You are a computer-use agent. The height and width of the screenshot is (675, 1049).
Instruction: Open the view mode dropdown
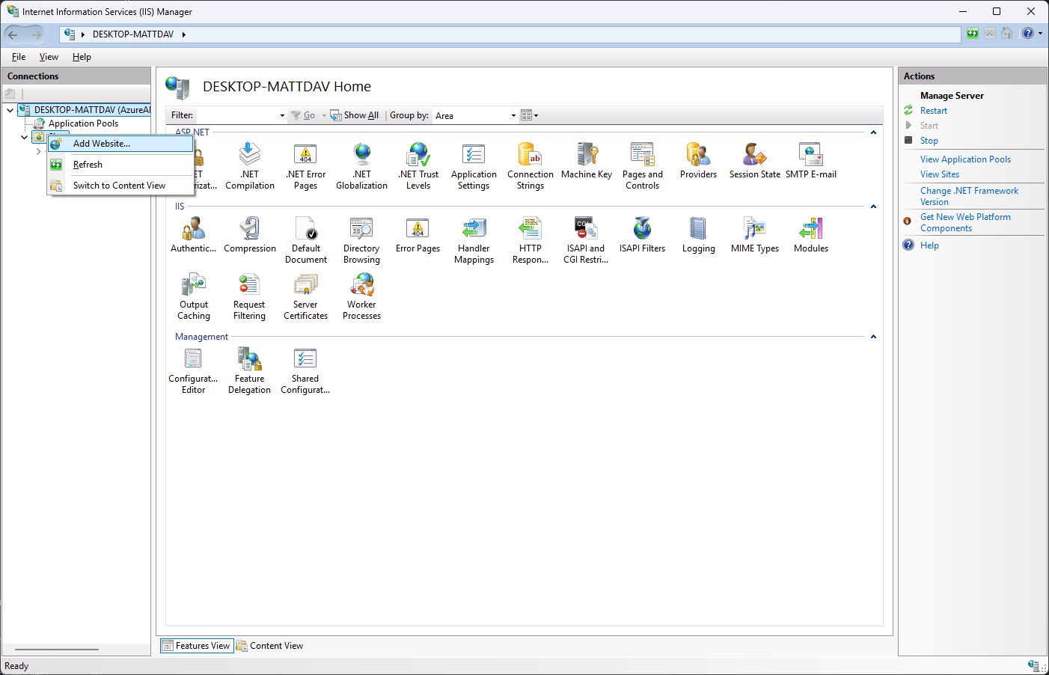coord(530,116)
